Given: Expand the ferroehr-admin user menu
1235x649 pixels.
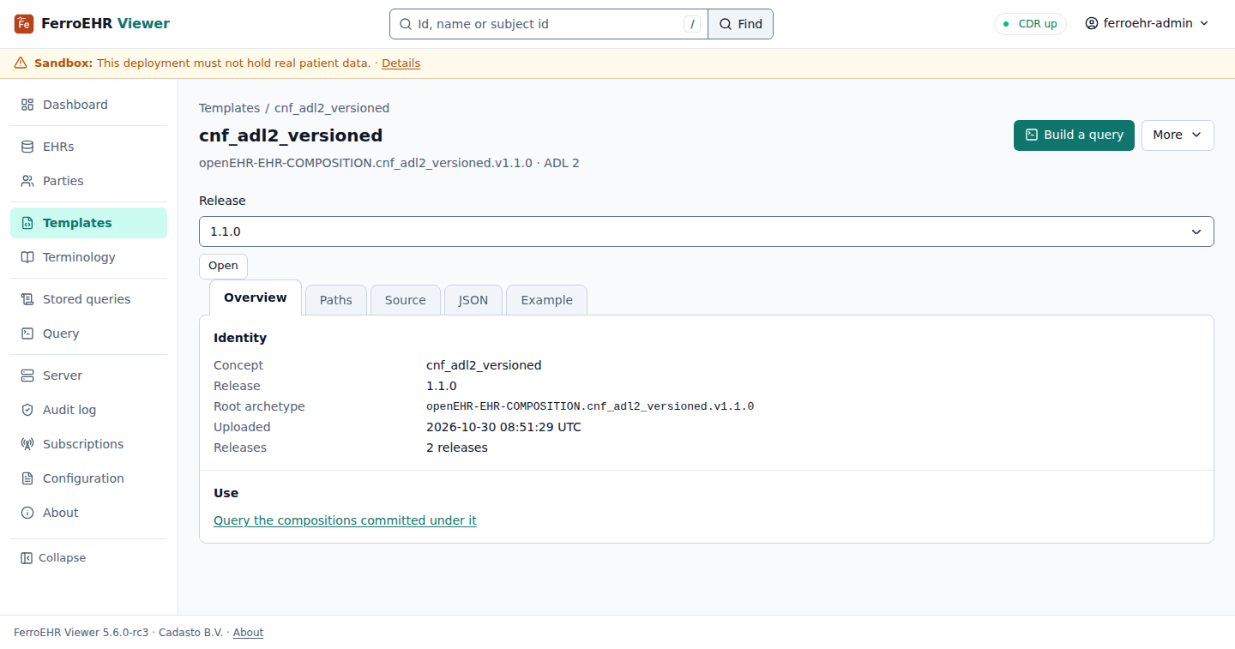Looking at the screenshot, I should click(x=1147, y=24).
